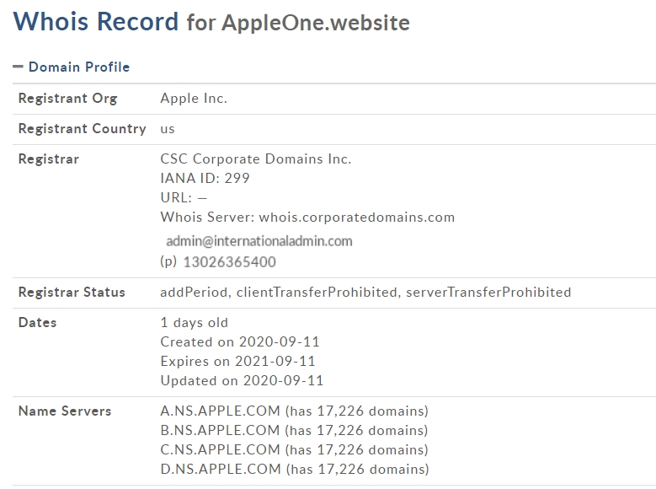Click the B.NS.APPLE.COM name server entry
Viewport: 656px width, 489px height.
click(295, 430)
